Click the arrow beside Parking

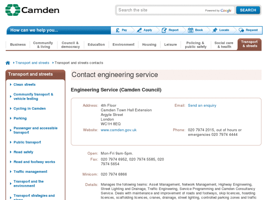[x=11, y=118]
